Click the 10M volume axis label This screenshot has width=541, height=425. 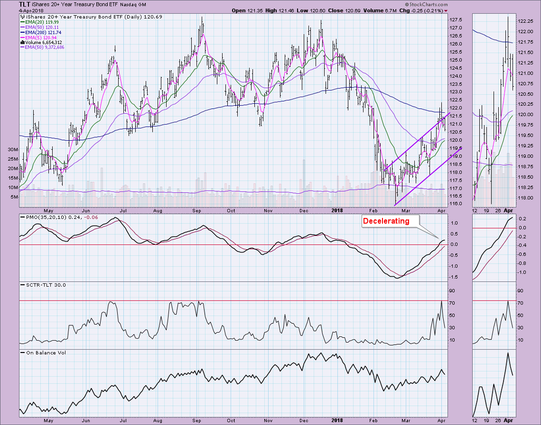[x=13, y=187]
